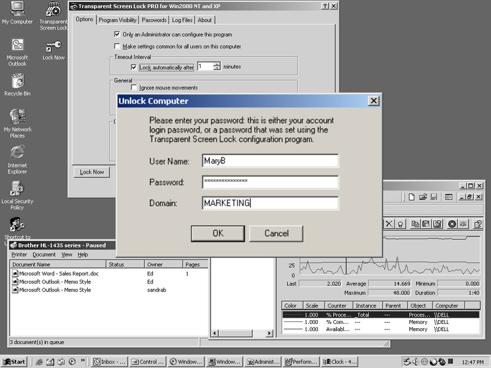Click Clock taskbar button
491x368 pixels.
pos(340,362)
